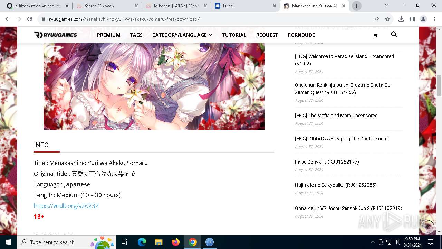The height and width of the screenshot is (249, 442).
Task: Open the TUTORIAL menu item
Action: click(x=234, y=35)
